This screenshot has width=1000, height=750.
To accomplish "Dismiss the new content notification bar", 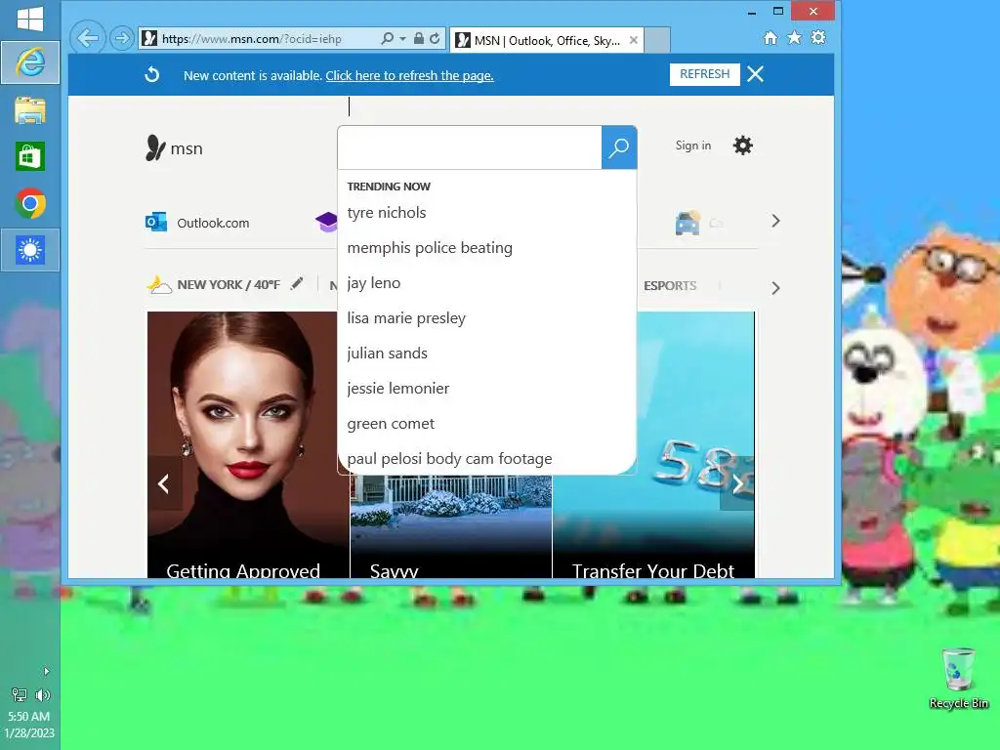I will (755, 74).
